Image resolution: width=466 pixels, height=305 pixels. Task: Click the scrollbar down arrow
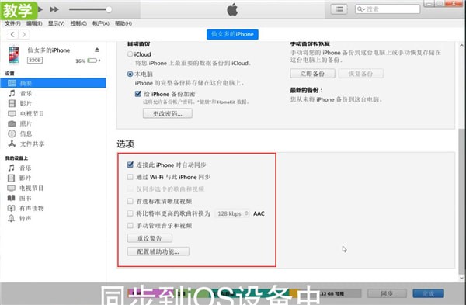461,279
